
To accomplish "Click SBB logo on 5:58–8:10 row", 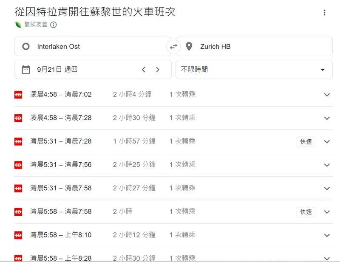I will [x=18, y=235].
